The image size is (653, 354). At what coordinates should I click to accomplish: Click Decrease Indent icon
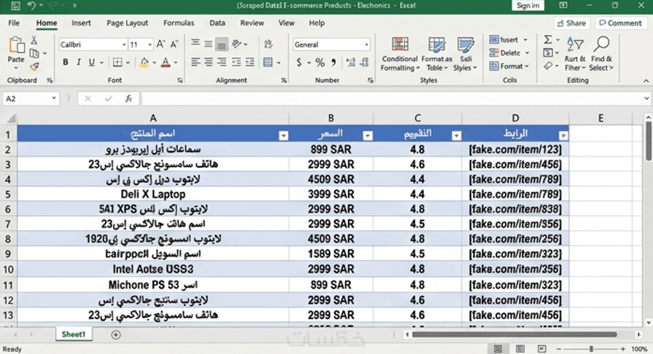[237, 62]
